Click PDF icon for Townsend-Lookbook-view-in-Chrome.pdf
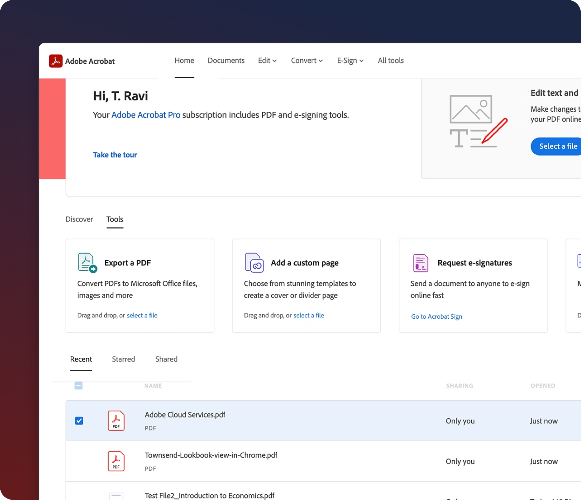 tap(116, 461)
